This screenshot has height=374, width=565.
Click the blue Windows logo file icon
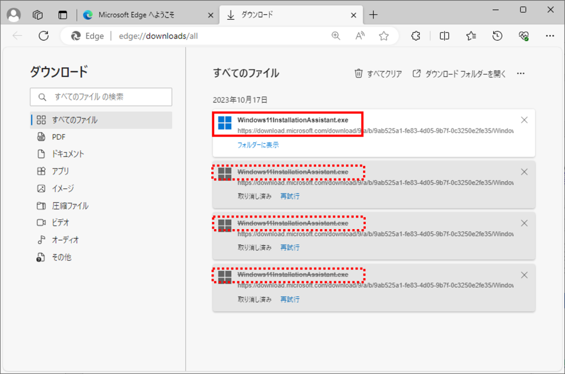(x=225, y=123)
